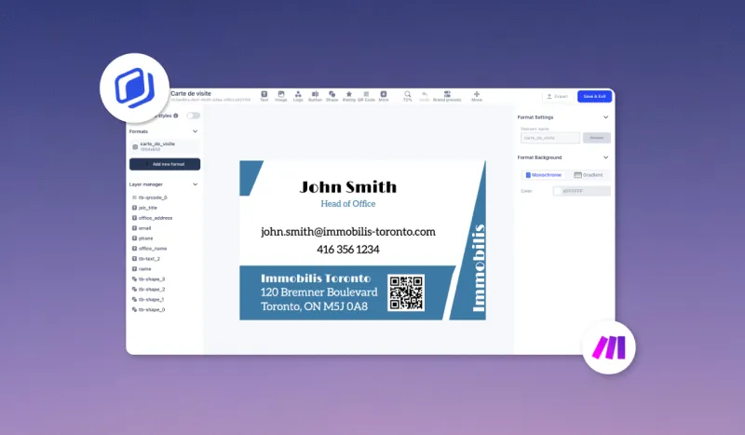The width and height of the screenshot is (745, 435).
Task: Collapse the Format Background section
Action: pos(606,157)
